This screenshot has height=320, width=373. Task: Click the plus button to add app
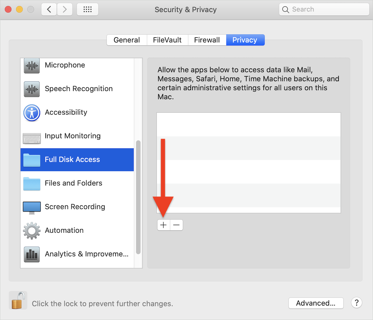pyautogui.click(x=163, y=225)
